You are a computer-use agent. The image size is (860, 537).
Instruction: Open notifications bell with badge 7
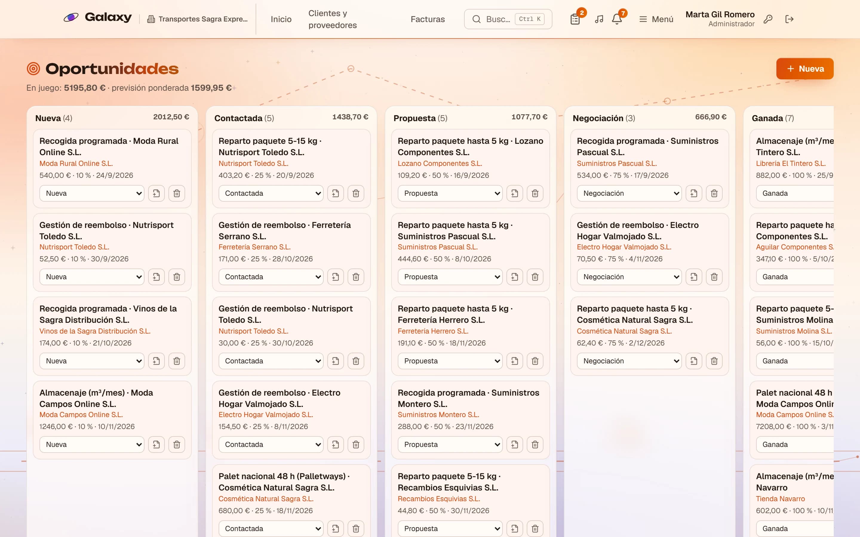(617, 19)
